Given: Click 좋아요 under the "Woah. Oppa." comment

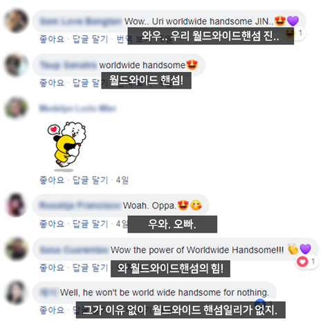Looking at the screenshot, I should [52, 224].
